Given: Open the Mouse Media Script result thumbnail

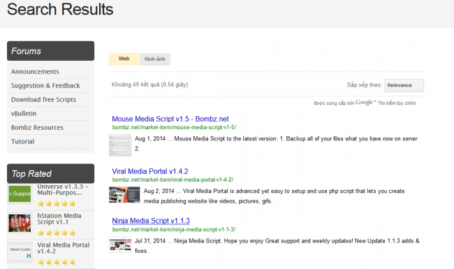Looking at the screenshot, I should click(x=120, y=145).
